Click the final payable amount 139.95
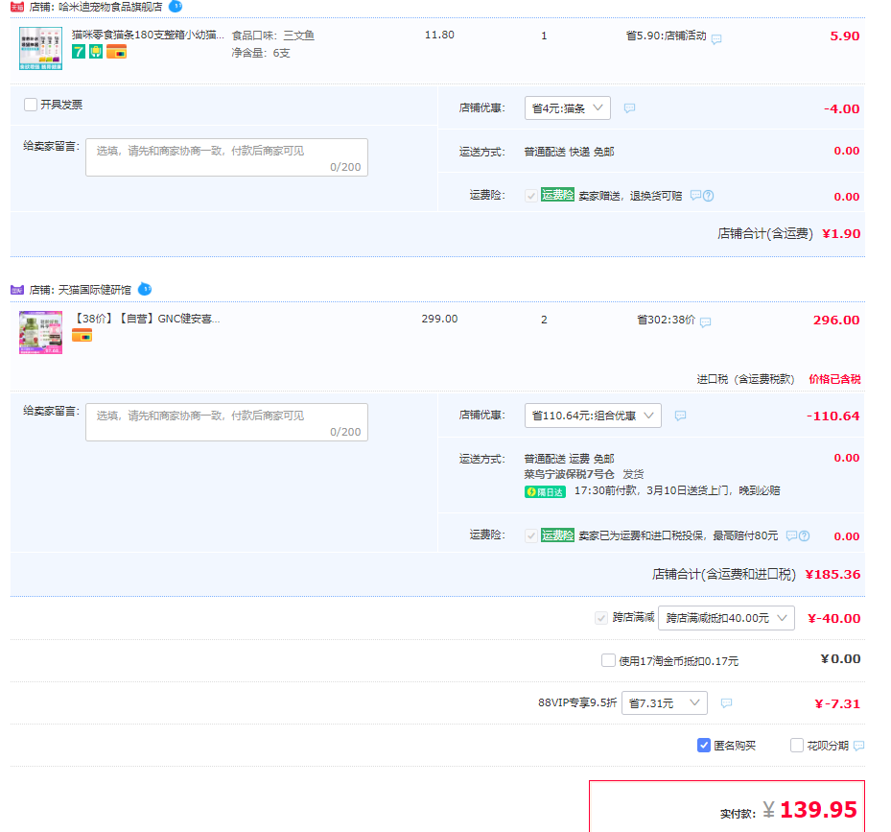Viewport: 891px width, 832px height. click(818, 809)
